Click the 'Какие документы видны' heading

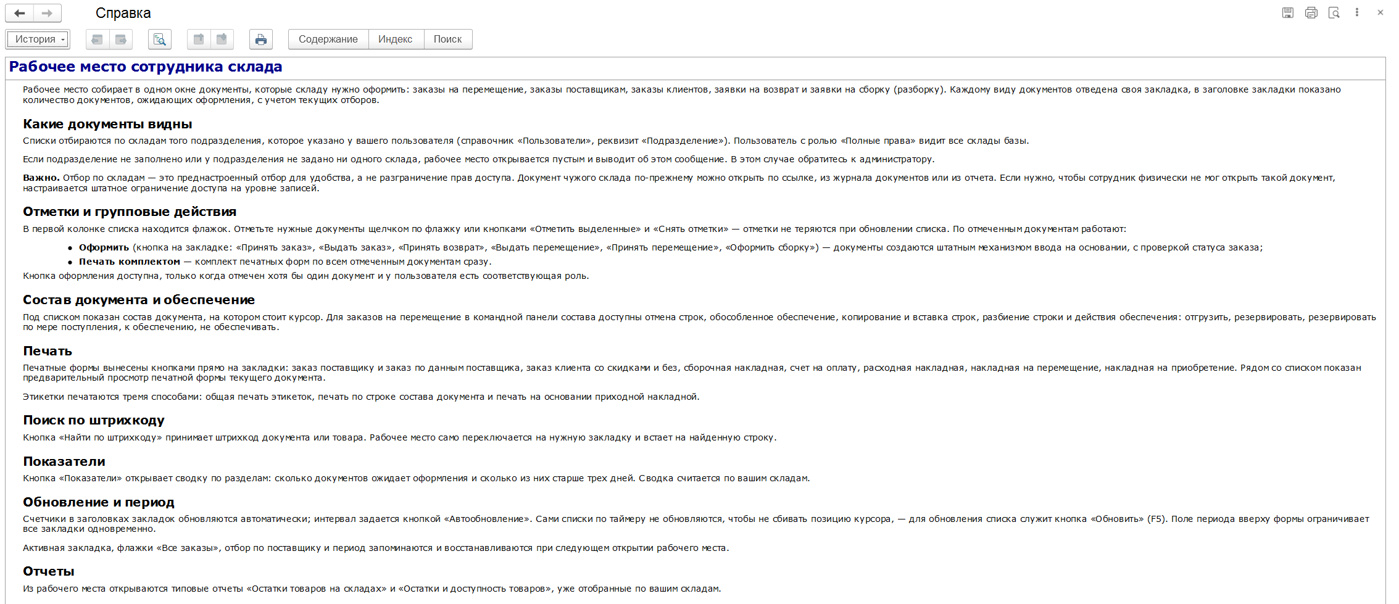pyautogui.click(x=107, y=124)
